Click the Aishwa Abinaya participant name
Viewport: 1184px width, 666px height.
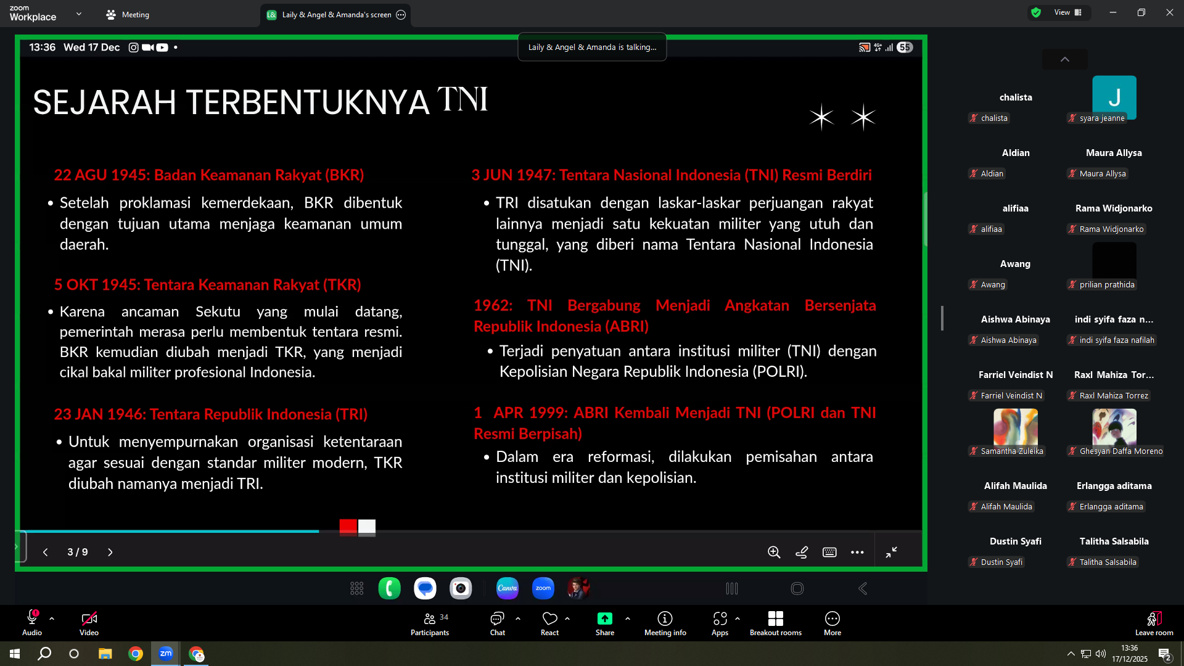click(1015, 319)
